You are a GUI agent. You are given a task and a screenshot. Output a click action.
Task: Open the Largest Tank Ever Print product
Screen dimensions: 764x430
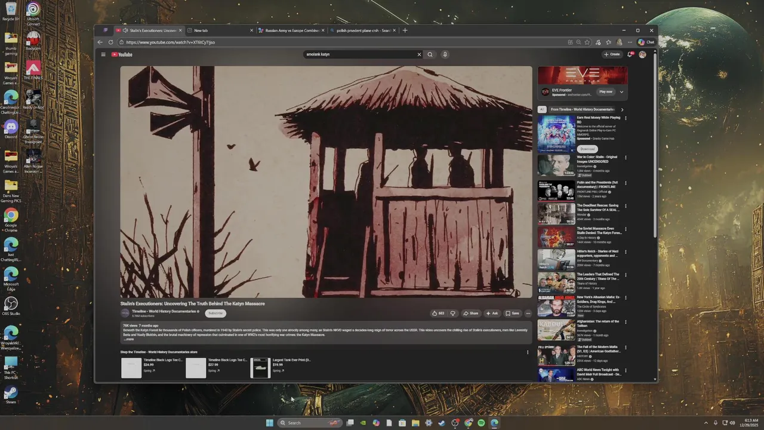pyautogui.click(x=281, y=368)
